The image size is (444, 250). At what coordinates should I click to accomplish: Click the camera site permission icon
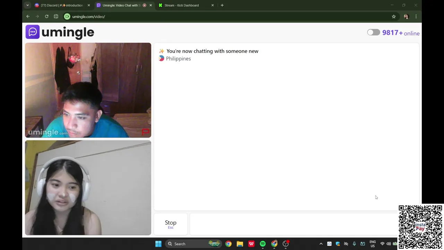[67, 16]
